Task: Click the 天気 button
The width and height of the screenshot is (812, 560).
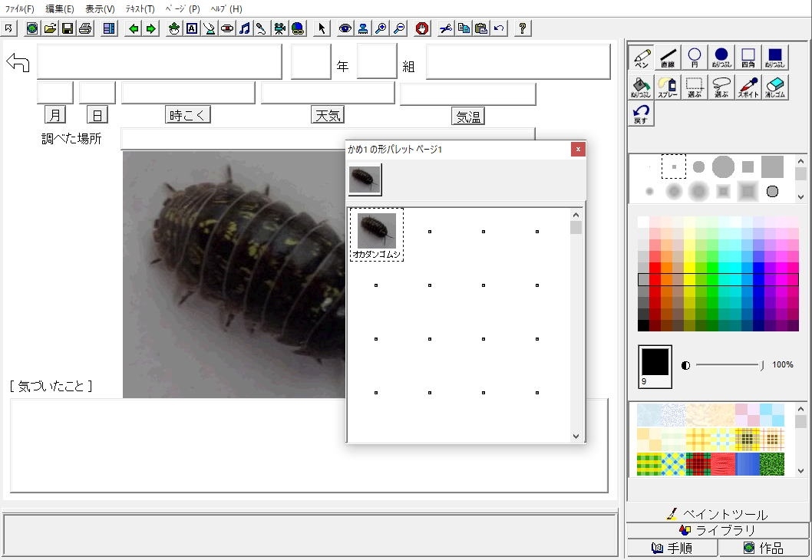Action: 328,115
